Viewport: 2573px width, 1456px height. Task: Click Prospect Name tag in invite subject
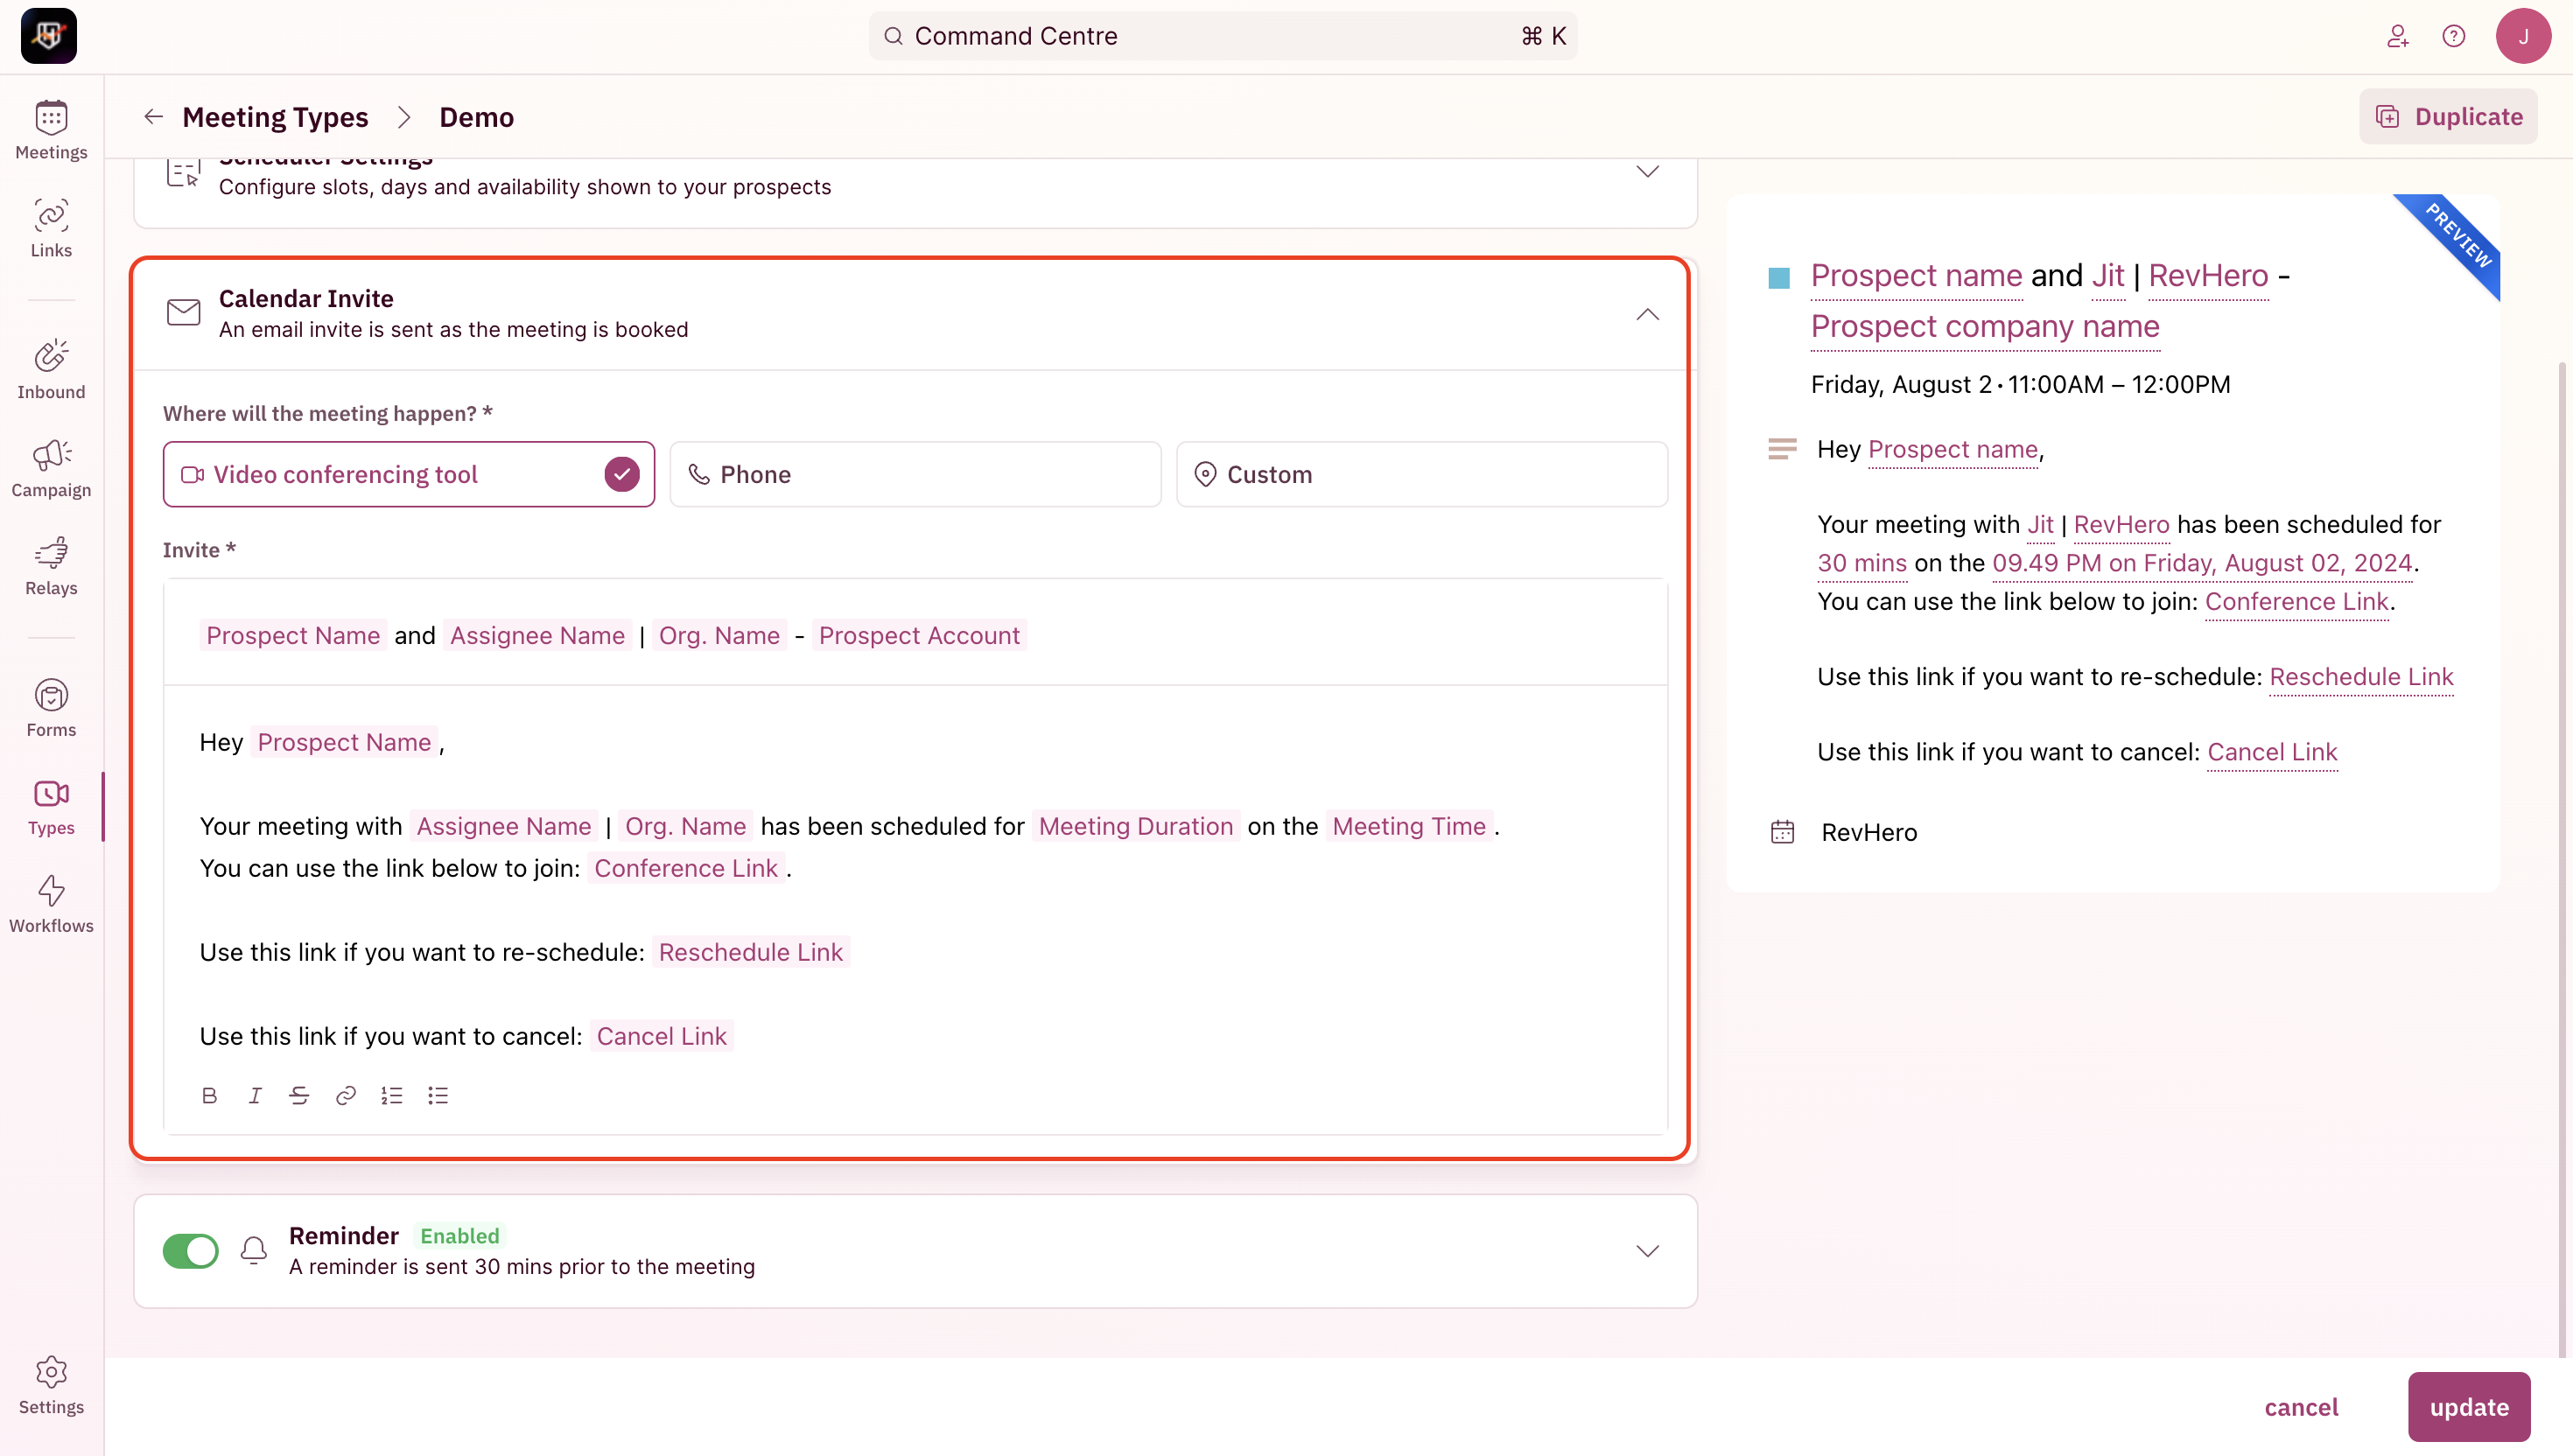(x=293, y=635)
